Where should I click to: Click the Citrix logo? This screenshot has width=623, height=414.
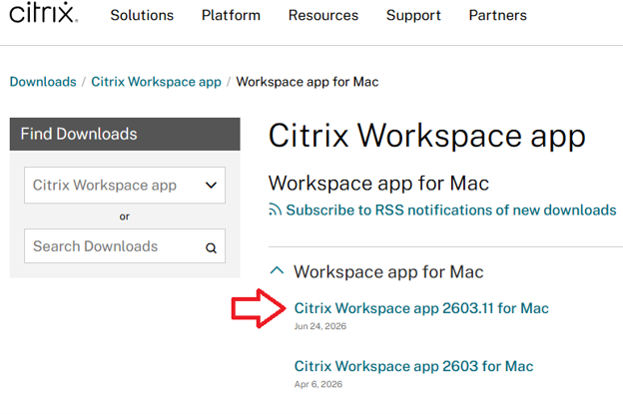44,12
